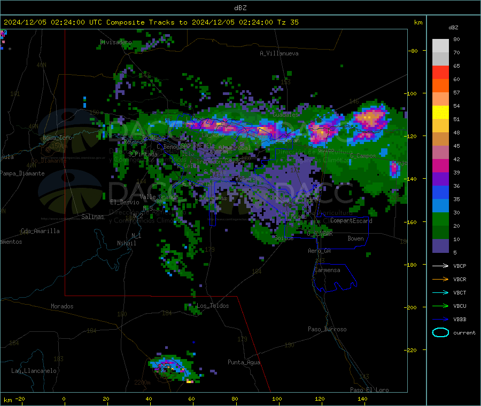Pick the light gray 70-80 dBZ swatch
This screenshot has height=406, width=481.
click(x=440, y=46)
